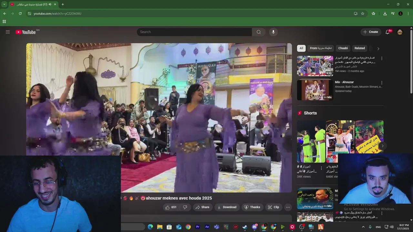The image size is (413, 232).
Task: Open the 646K views Shorts thumbnail
Action: tap(340, 141)
